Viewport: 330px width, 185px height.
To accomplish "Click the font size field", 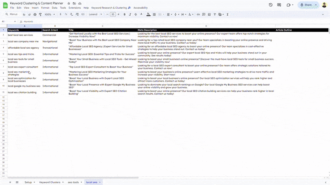I will (x=113, y=14).
